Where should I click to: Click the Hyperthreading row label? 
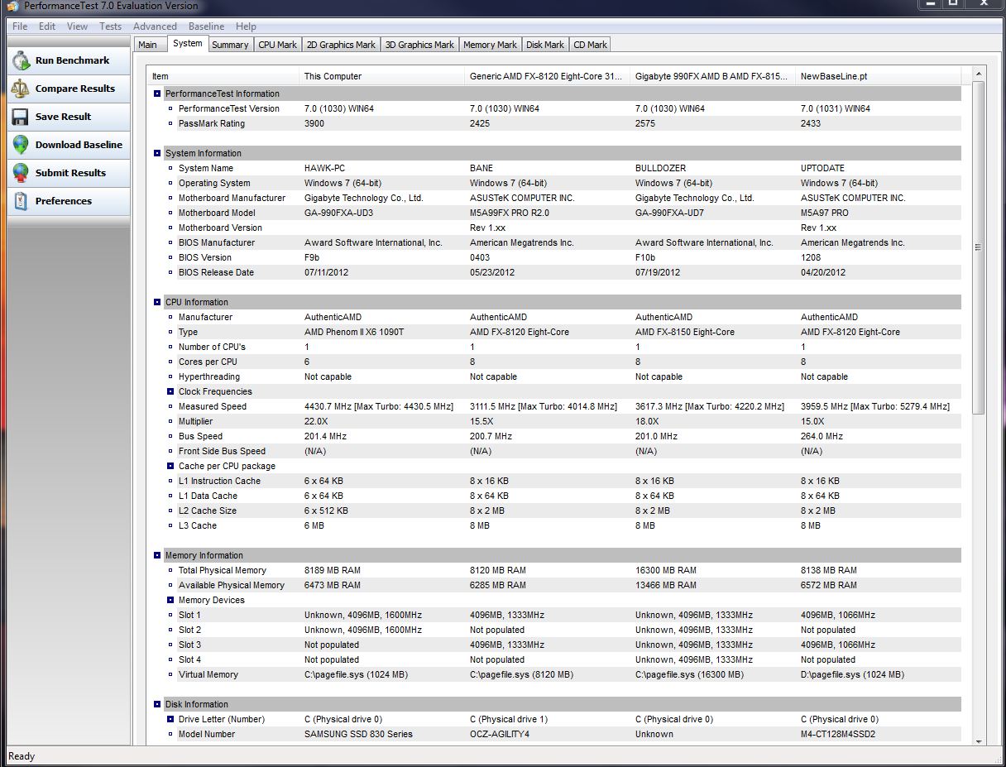[x=209, y=376]
